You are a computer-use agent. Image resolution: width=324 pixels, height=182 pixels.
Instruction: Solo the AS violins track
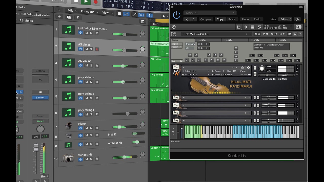(91, 65)
